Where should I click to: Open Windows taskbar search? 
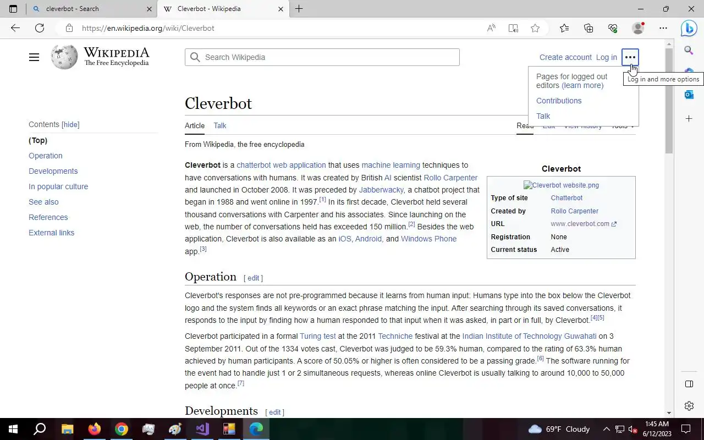pyautogui.click(x=40, y=429)
